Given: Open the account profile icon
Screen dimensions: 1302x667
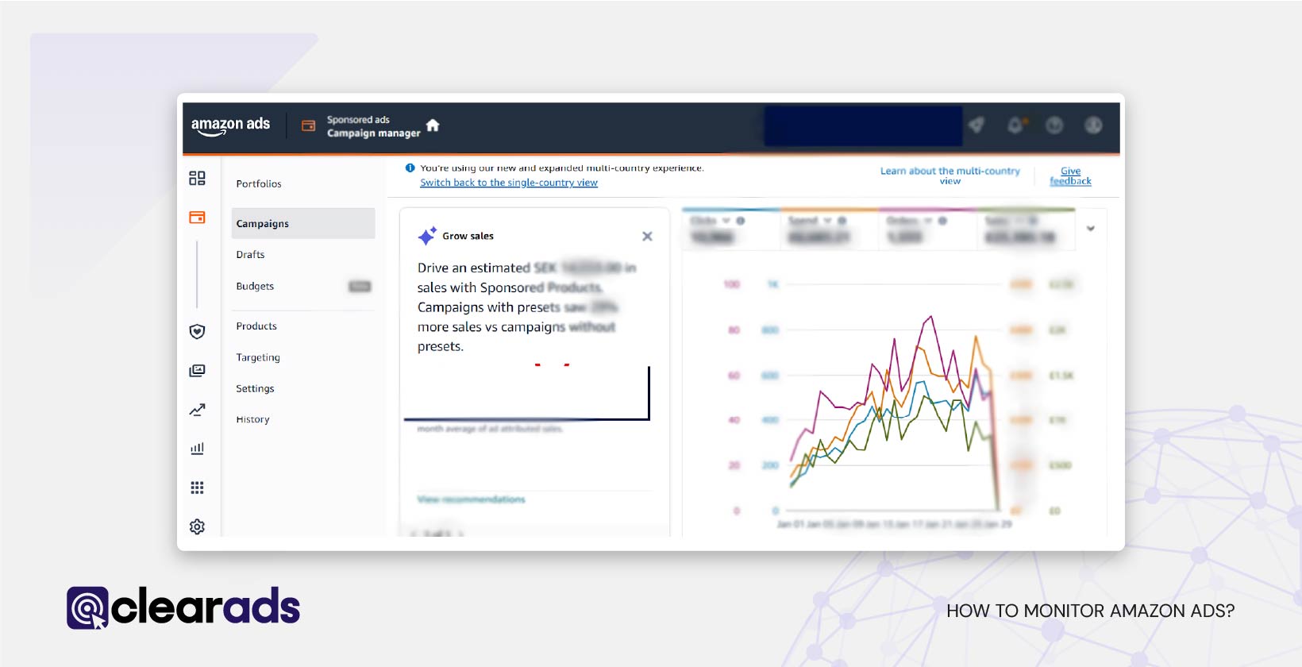Looking at the screenshot, I should pos(1093,125).
